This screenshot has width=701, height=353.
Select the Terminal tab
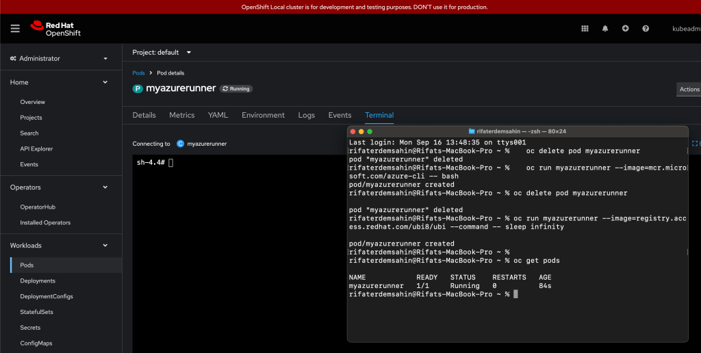pyautogui.click(x=379, y=116)
